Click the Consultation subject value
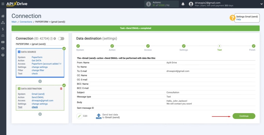Viewport: 264px width, 135px height. [x=173, y=92]
